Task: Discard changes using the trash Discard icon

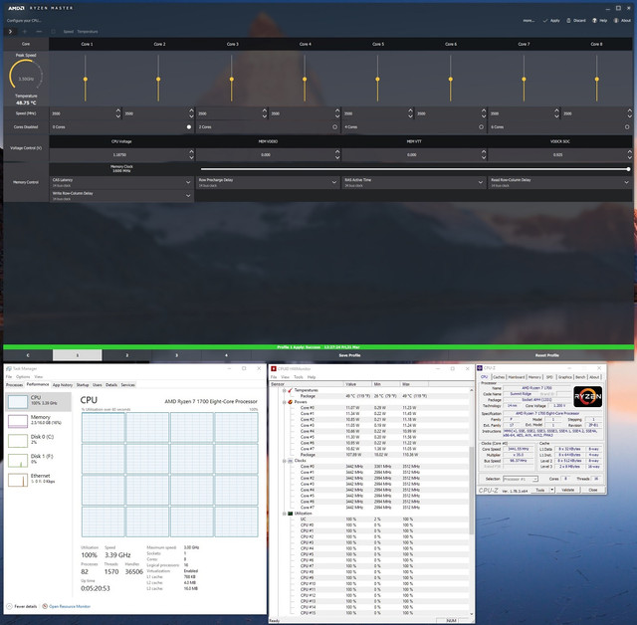Action: click(568, 20)
